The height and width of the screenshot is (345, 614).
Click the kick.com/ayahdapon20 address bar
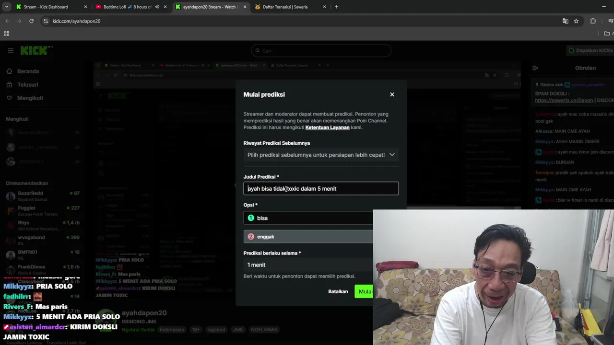tap(76, 21)
